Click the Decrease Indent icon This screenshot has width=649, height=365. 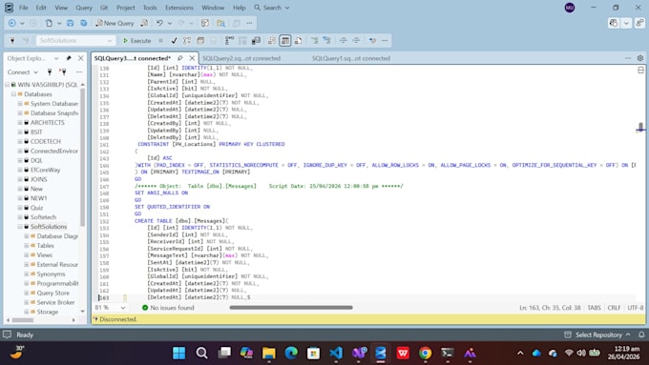click(x=344, y=41)
